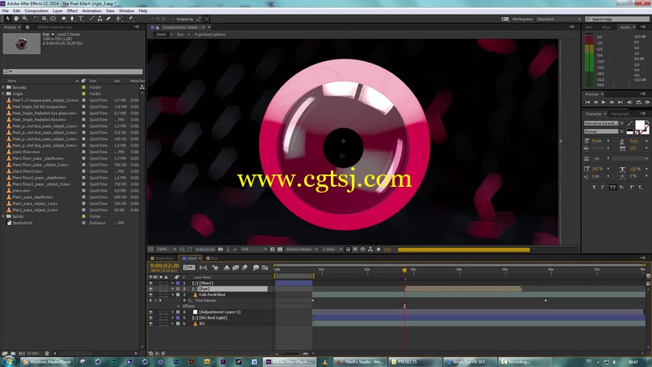Hide the Plan1 layer via eye

click(x=151, y=283)
